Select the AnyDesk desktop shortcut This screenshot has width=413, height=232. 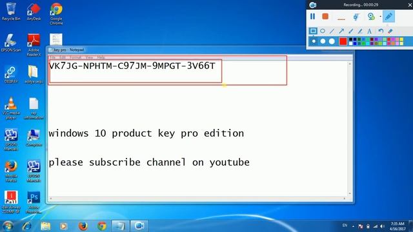point(34,12)
